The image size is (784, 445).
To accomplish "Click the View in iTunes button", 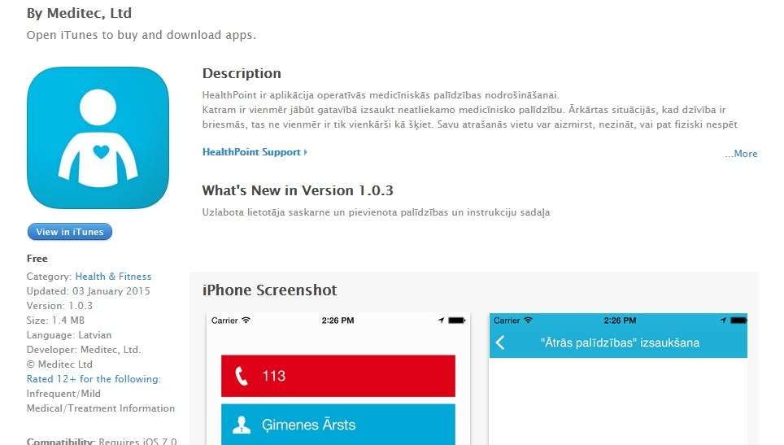I will [70, 232].
